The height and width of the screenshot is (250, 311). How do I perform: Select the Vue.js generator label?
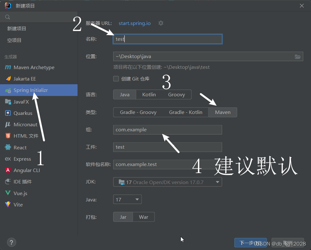coord(20,193)
